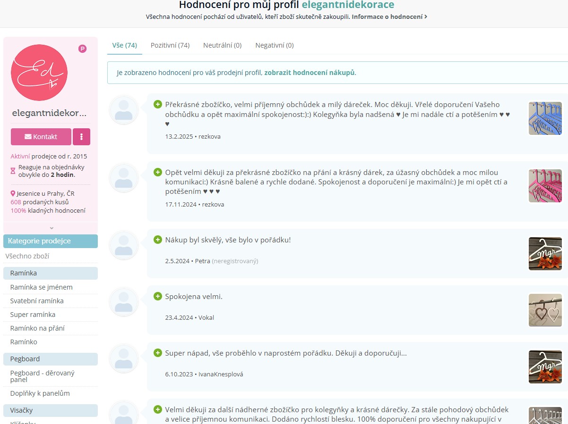
Task: Click the hourglass response time icon
Action: [x=13, y=171]
